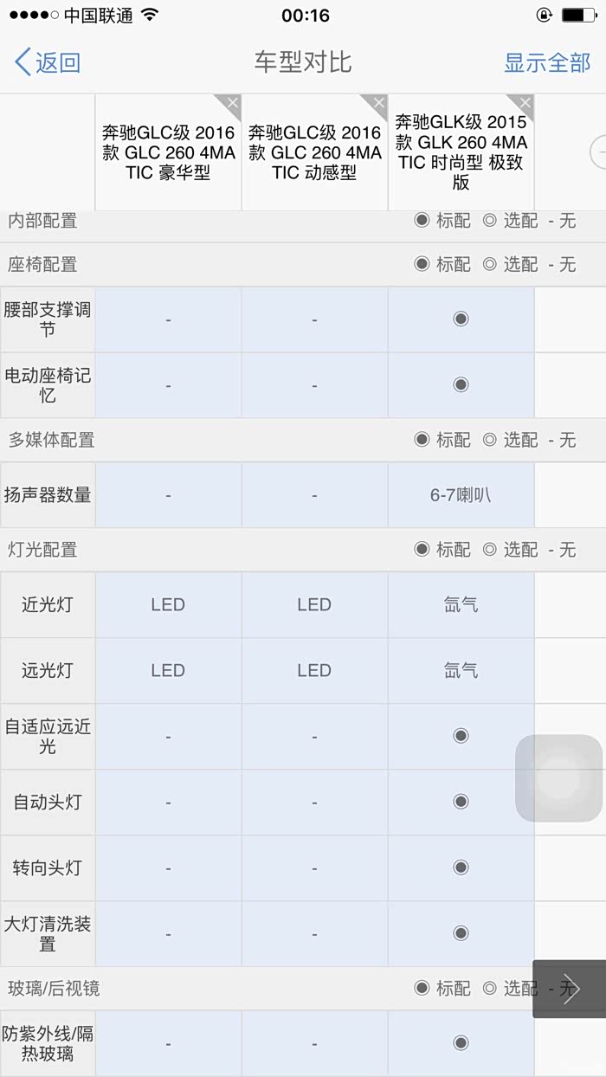
Task: Tap the right arrow scroll overlay
Action: [x=569, y=989]
